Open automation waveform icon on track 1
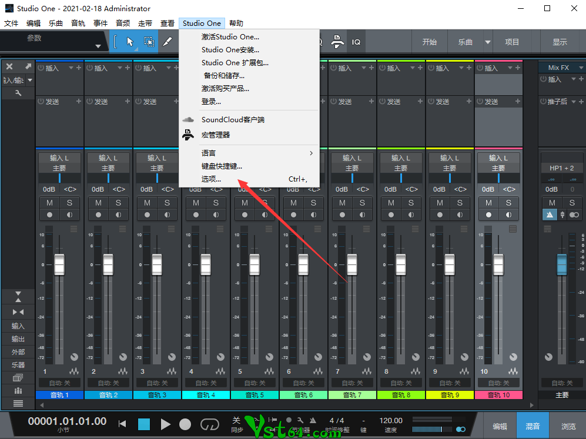This screenshot has width=586, height=439. 74,371
